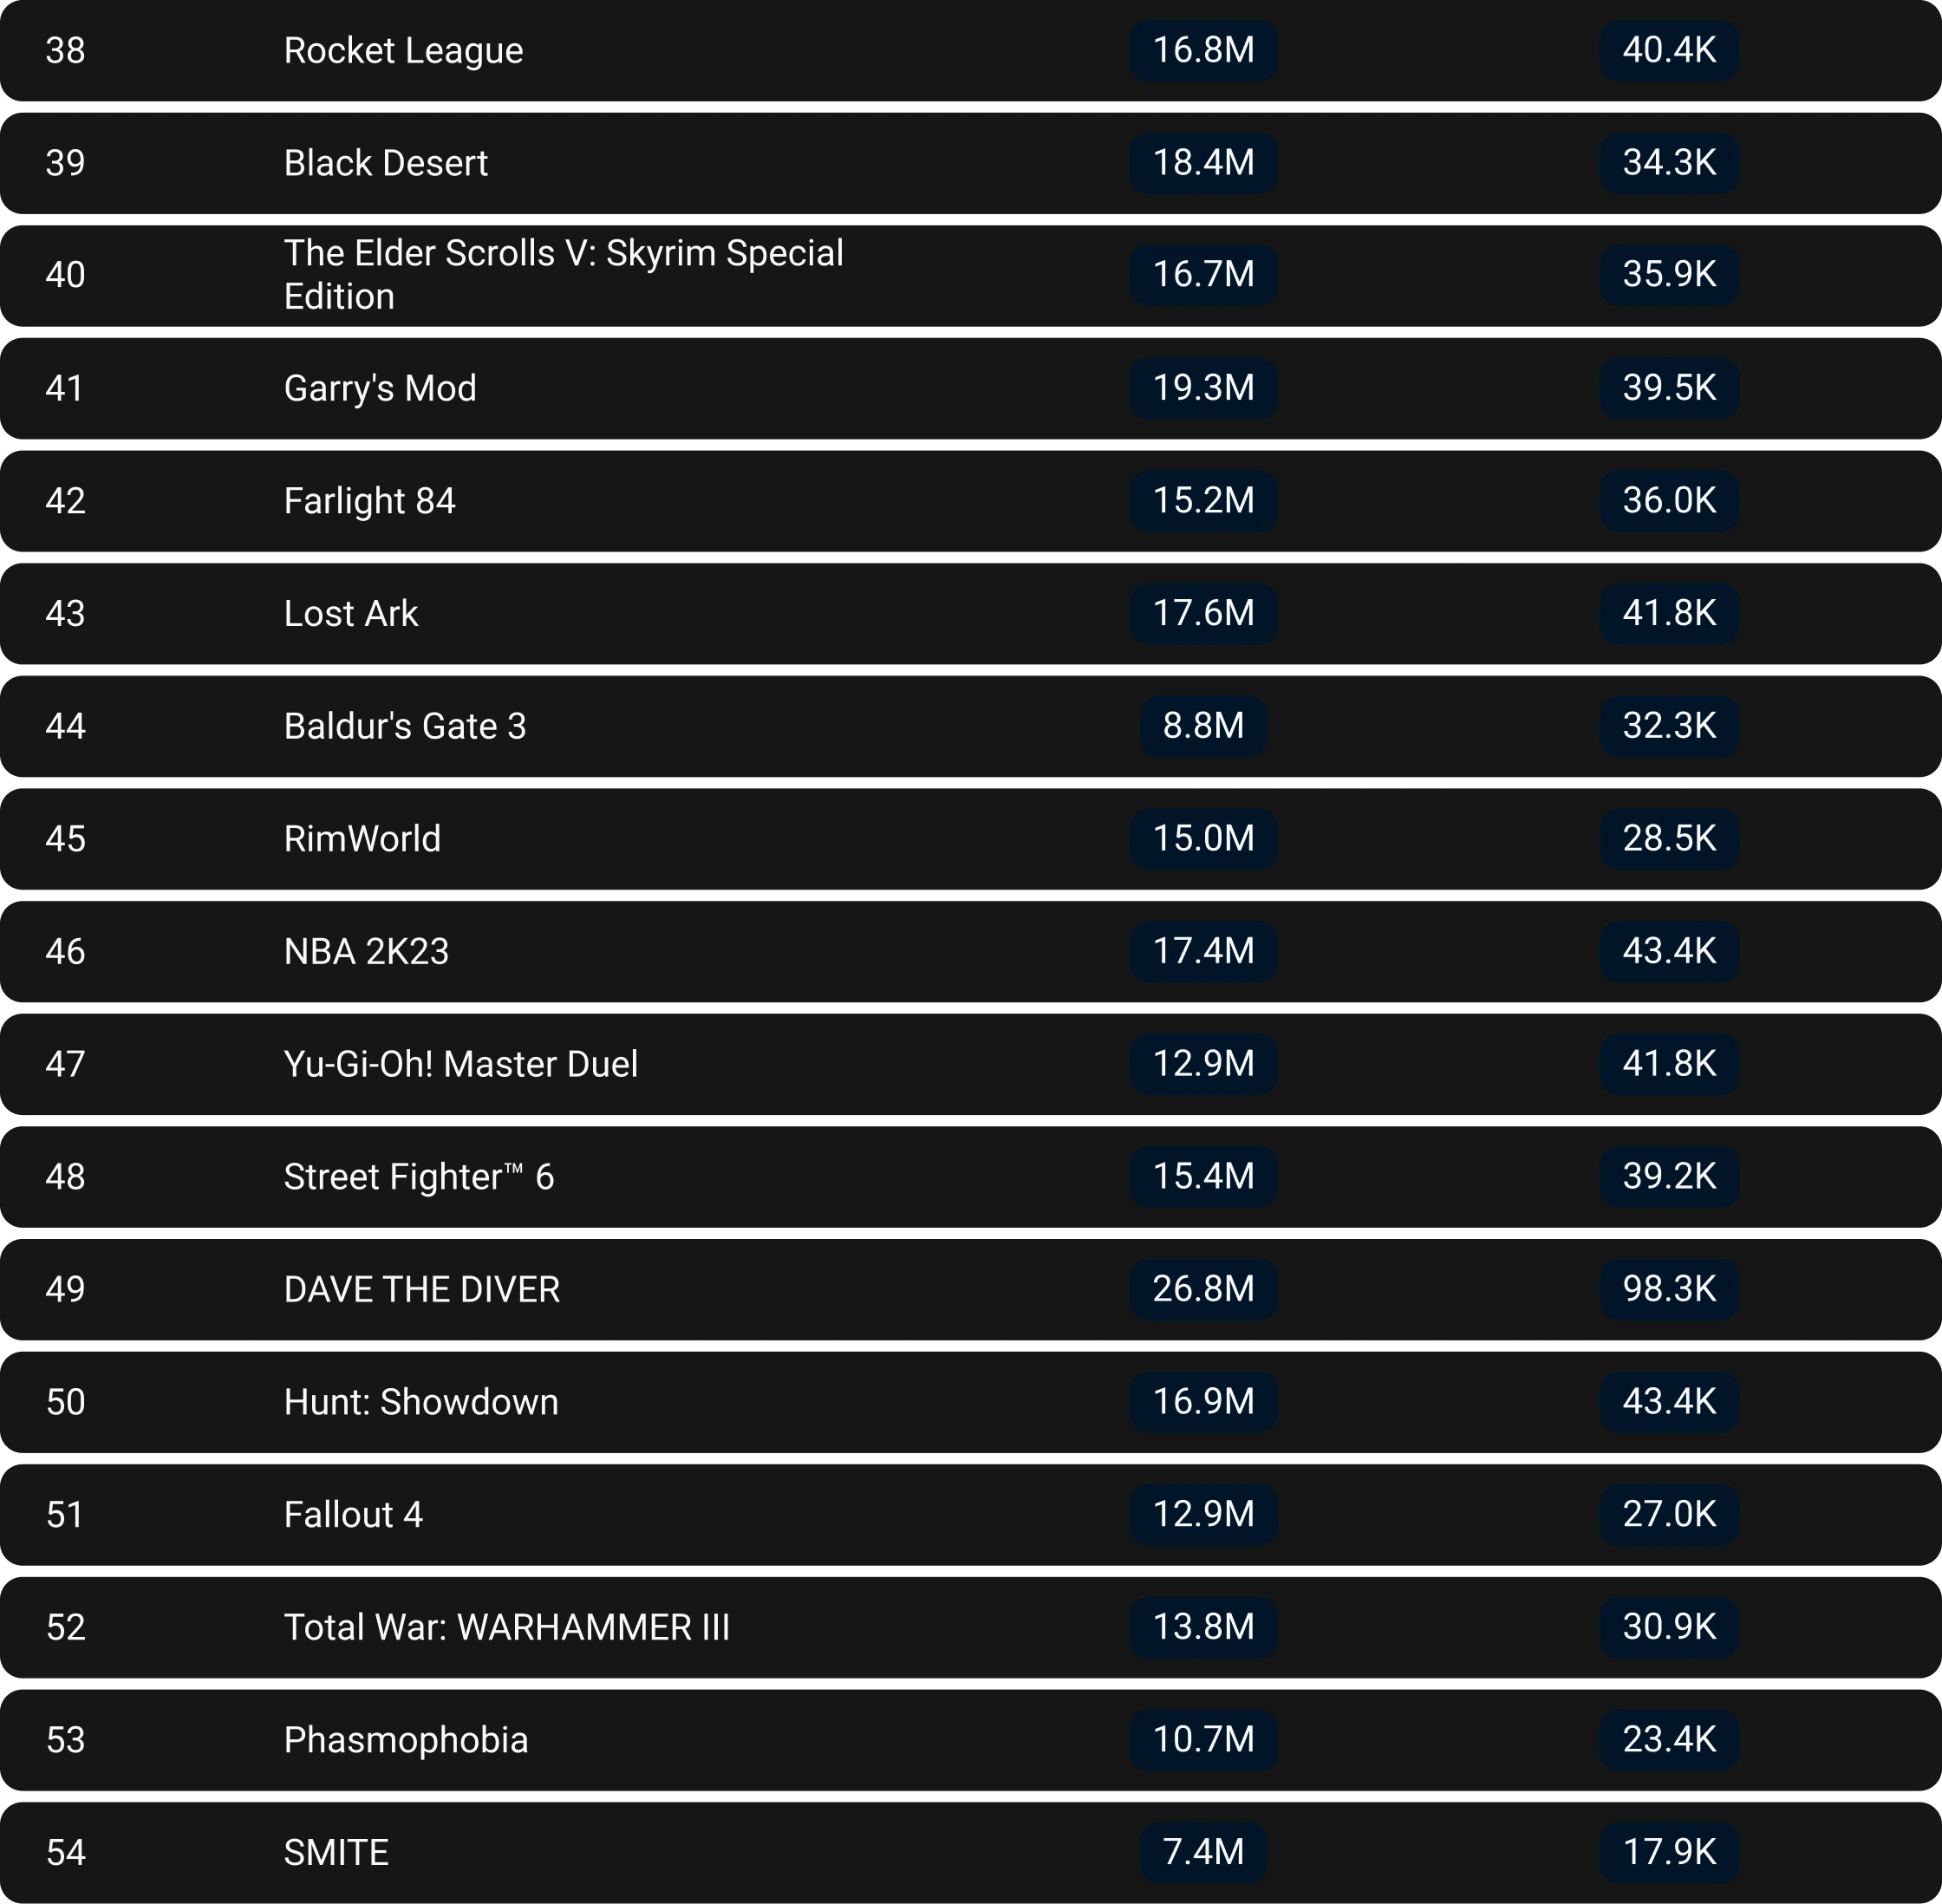Open Baldur's Gate 3 entry

click(404, 726)
